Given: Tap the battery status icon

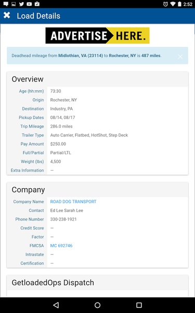Looking at the screenshot, I should pyautogui.click(x=180, y=4).
